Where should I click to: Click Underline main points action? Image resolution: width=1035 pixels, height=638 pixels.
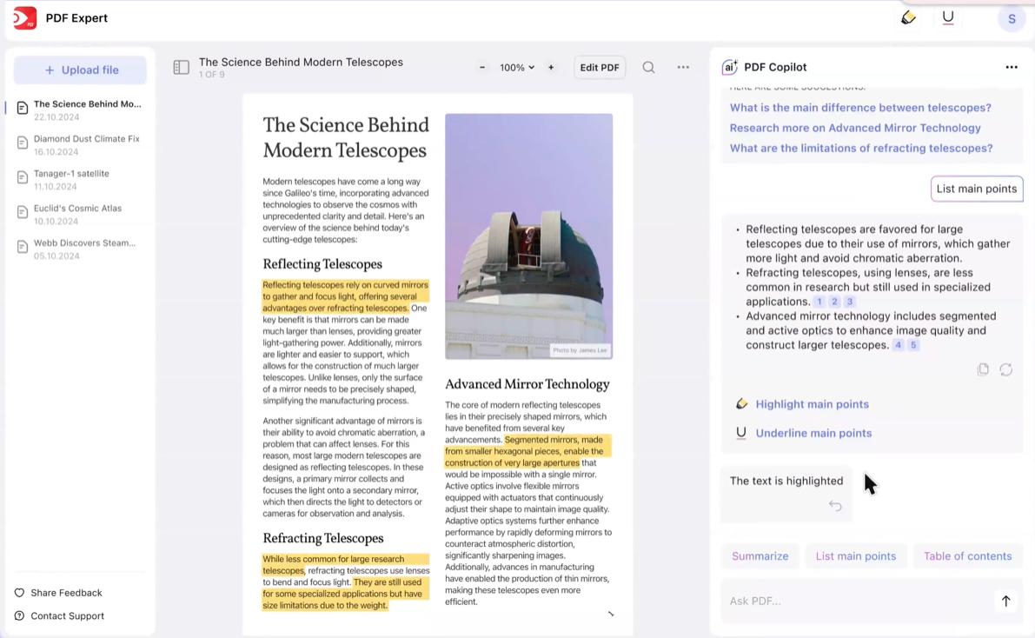(813, 433)
